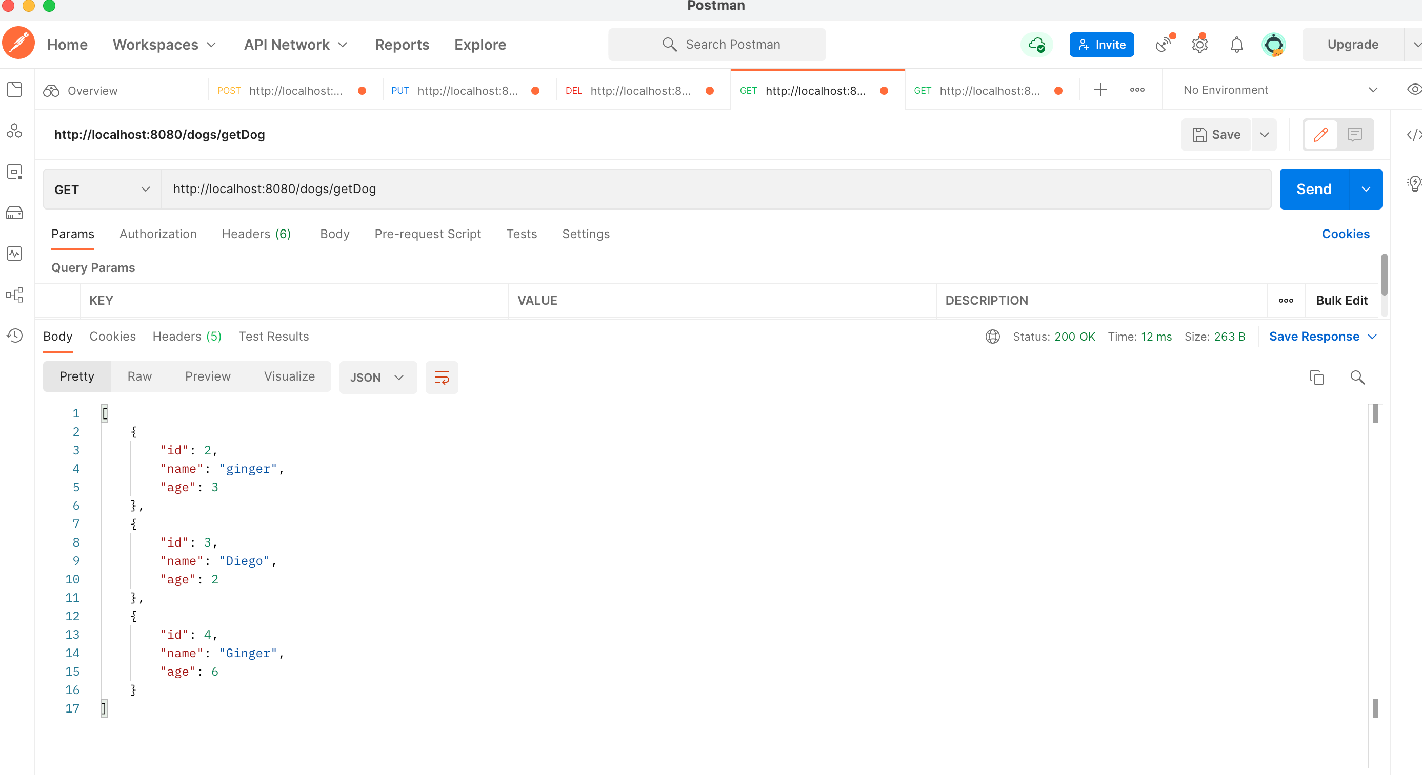Open the No Environment selector
The height and width of the screenshot is (775, 1422).
tap(1280, 89)
